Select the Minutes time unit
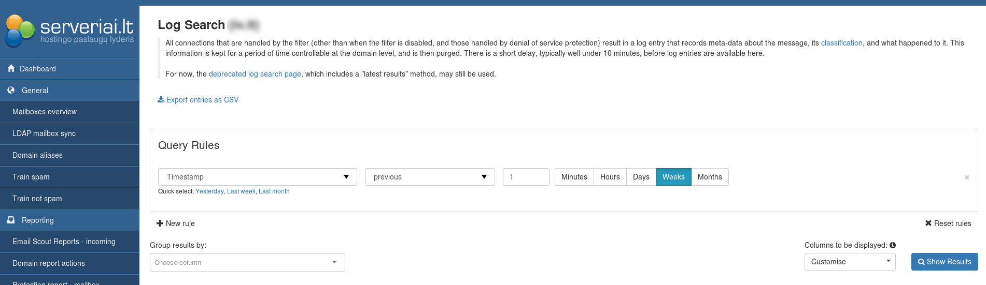This screenshot has height=285, width=986. [574, 177]
